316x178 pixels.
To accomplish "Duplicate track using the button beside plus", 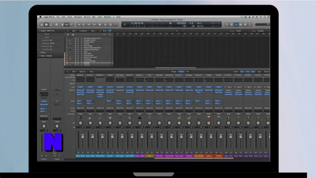I will (x=73, y=35).
